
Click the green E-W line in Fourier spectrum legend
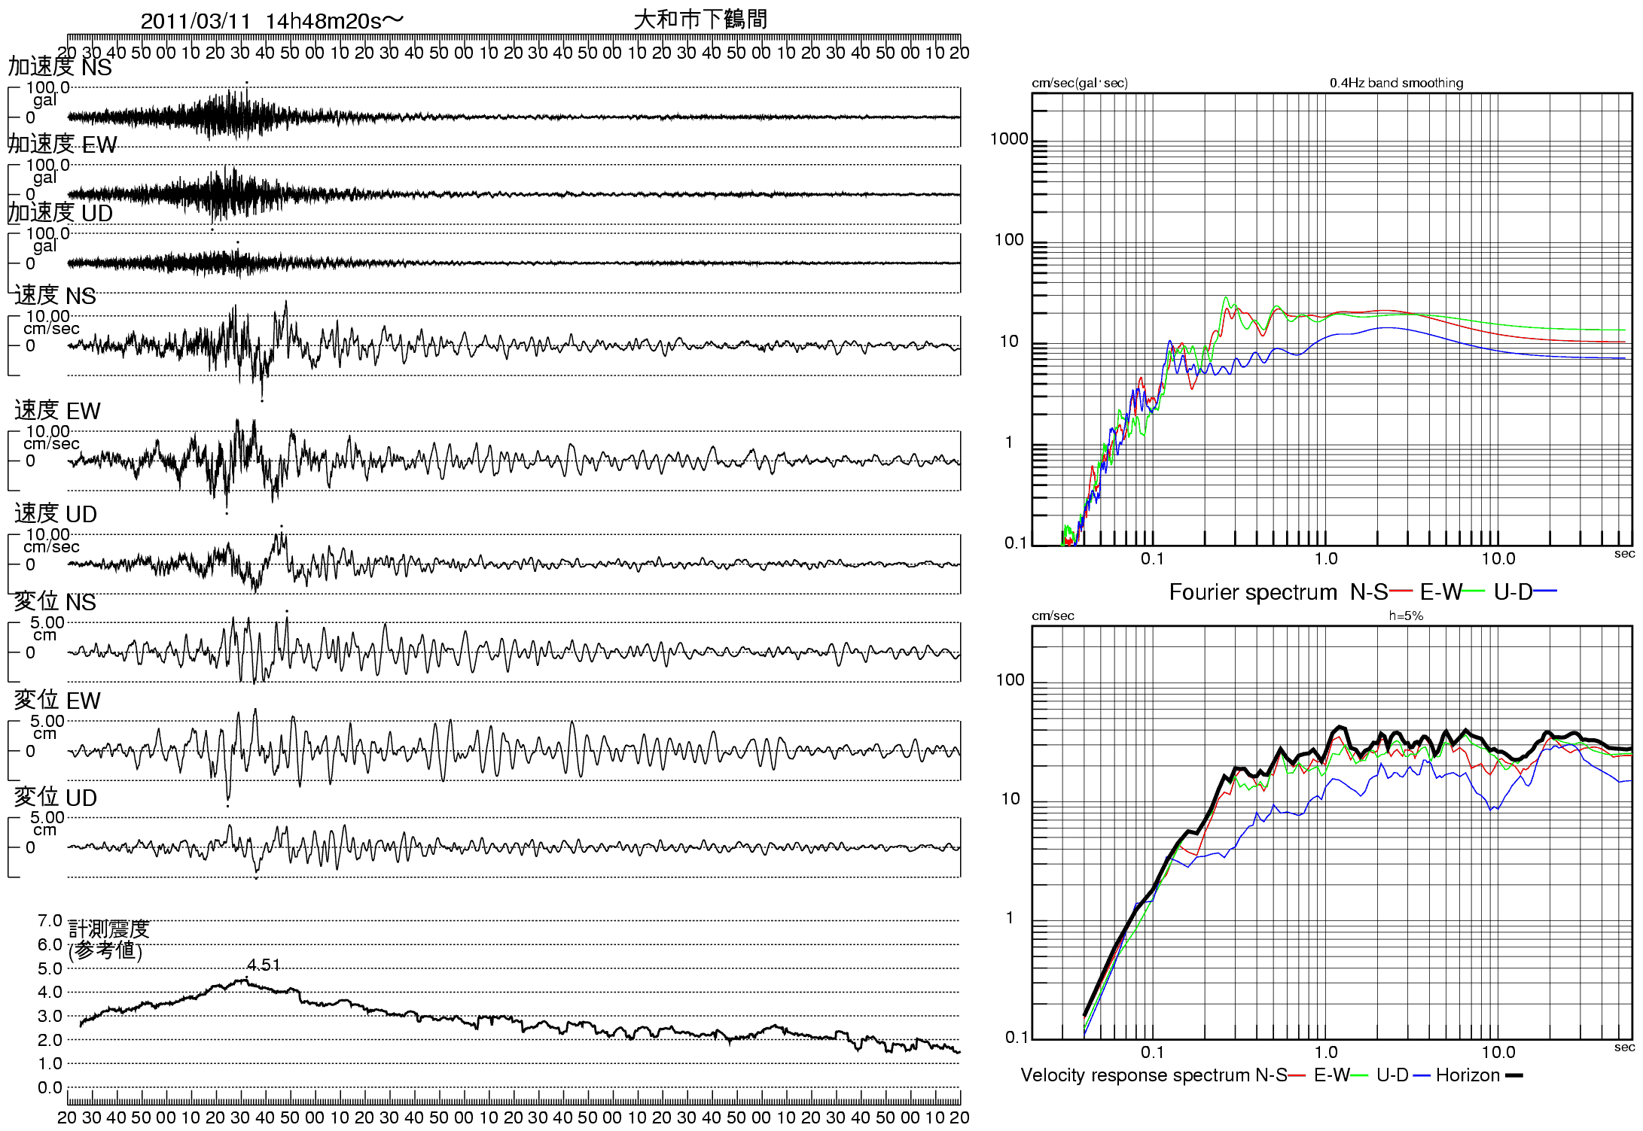pos(1474,591)
